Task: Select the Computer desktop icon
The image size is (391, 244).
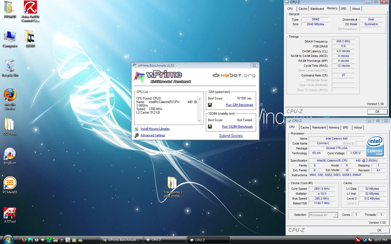Action: point(10,39)
